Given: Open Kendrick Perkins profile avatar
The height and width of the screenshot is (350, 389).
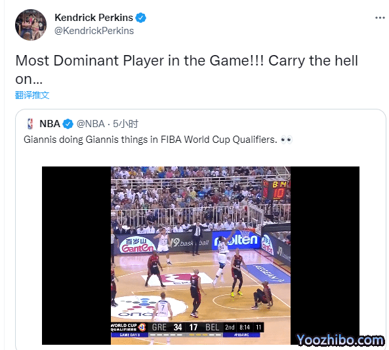Looking at the screenshot, I should 31,25.
